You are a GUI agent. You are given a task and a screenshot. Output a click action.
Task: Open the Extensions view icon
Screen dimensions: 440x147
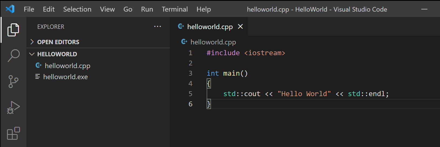[x=13, y=133]
